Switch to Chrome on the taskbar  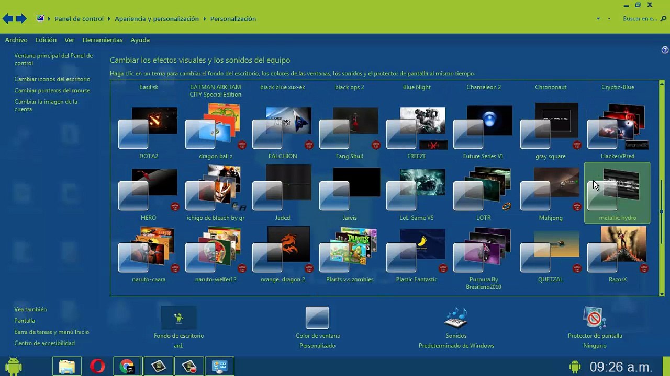pyautogui.click(x=127, y=367)
